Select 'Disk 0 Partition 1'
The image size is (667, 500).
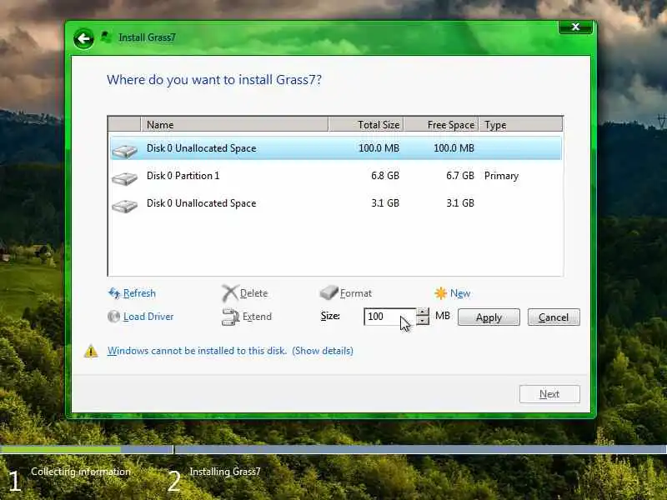(336, 176)
